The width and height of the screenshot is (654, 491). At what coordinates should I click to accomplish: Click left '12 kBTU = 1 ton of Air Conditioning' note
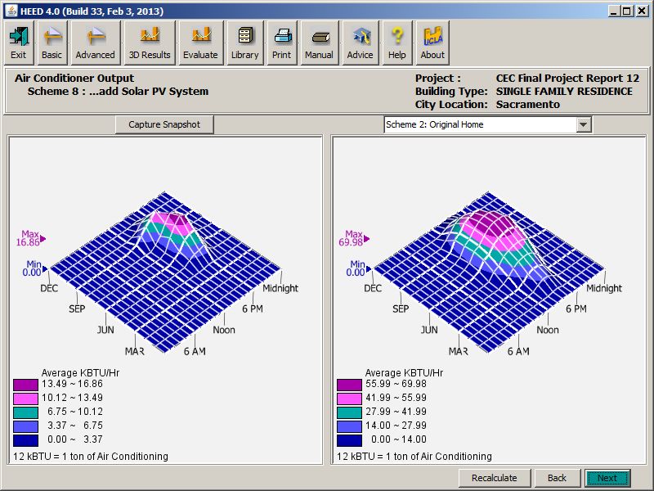(x=91, y=457)
